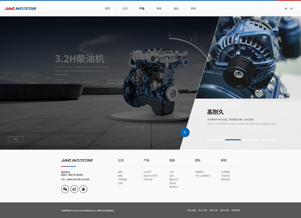Click the 返回 back button
Viewport: 301px width, 218px height.
click(16, 139)
